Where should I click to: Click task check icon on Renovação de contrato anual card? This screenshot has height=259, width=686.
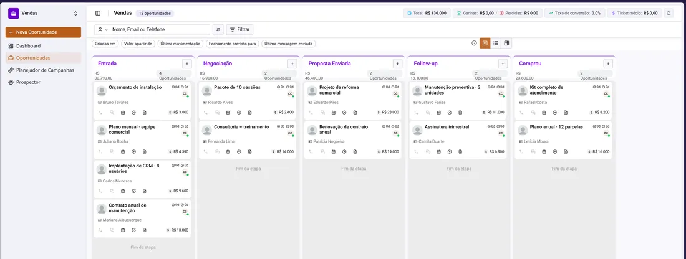(x=344, y=151)
